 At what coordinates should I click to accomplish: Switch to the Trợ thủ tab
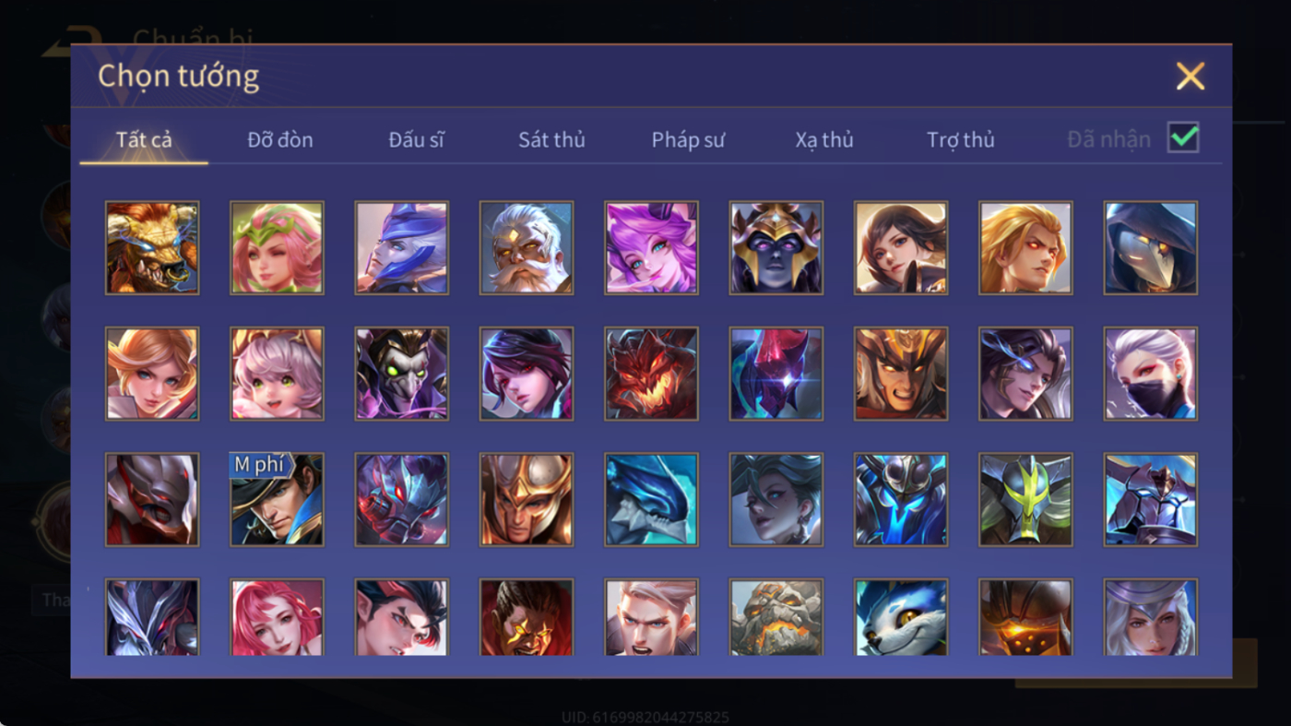[961, 139]
